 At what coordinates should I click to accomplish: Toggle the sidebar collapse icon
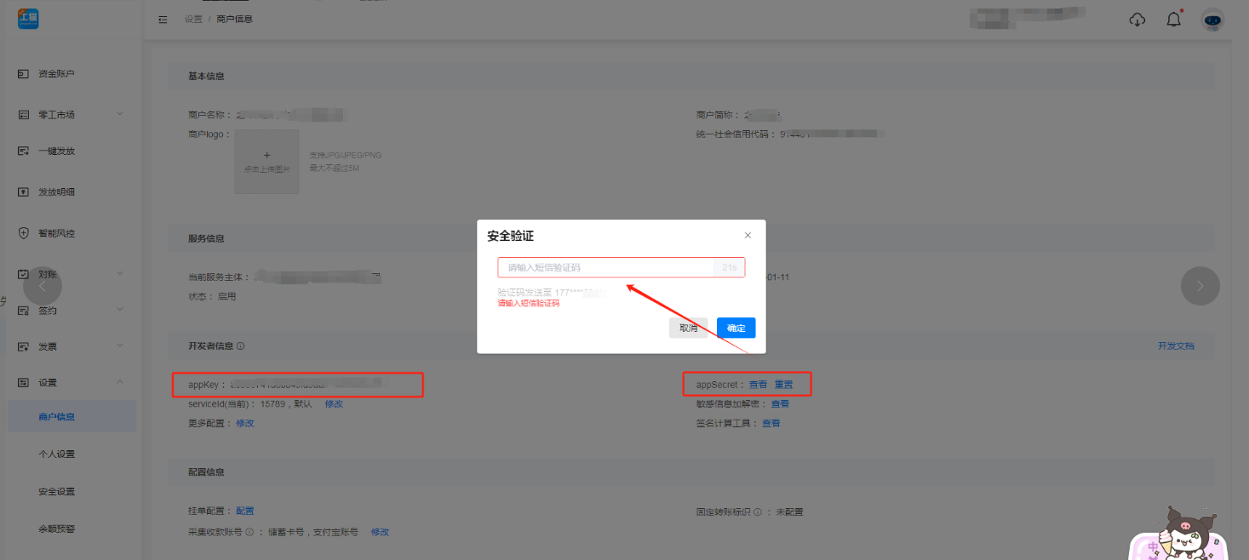tap(163, 19)
